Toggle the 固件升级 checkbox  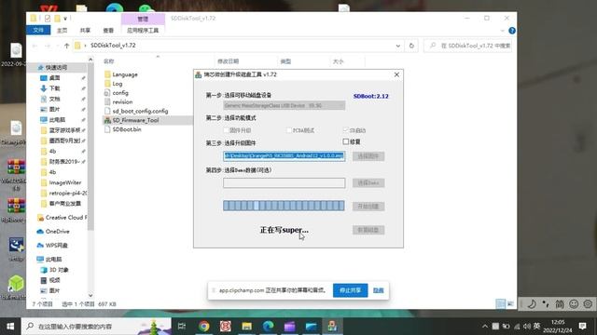click(x=226, y=130)
